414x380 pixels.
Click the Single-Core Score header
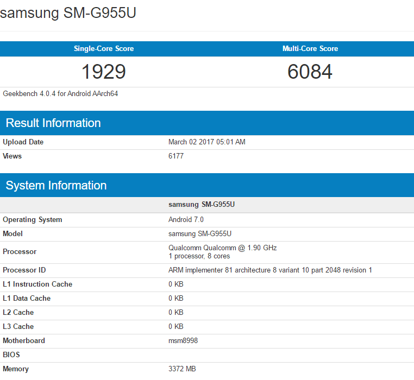(x=104, y=49)
